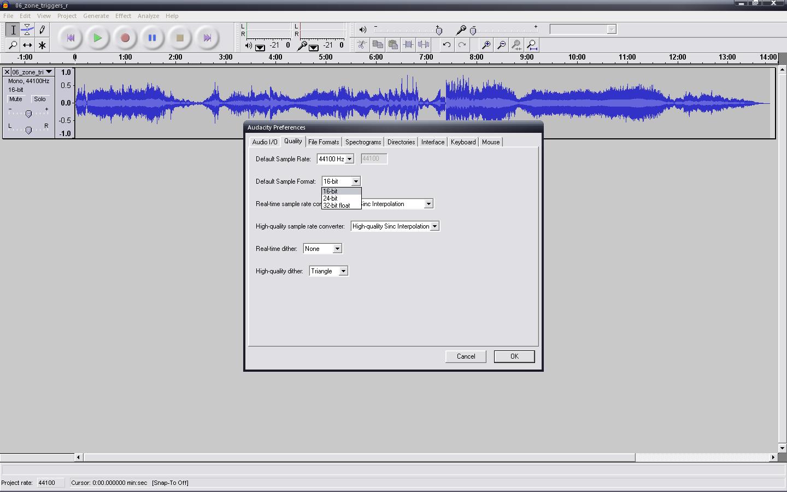Switch to the Spectrograms tab
This screenshot has height=492, width=787.
(x=363, y=142)
